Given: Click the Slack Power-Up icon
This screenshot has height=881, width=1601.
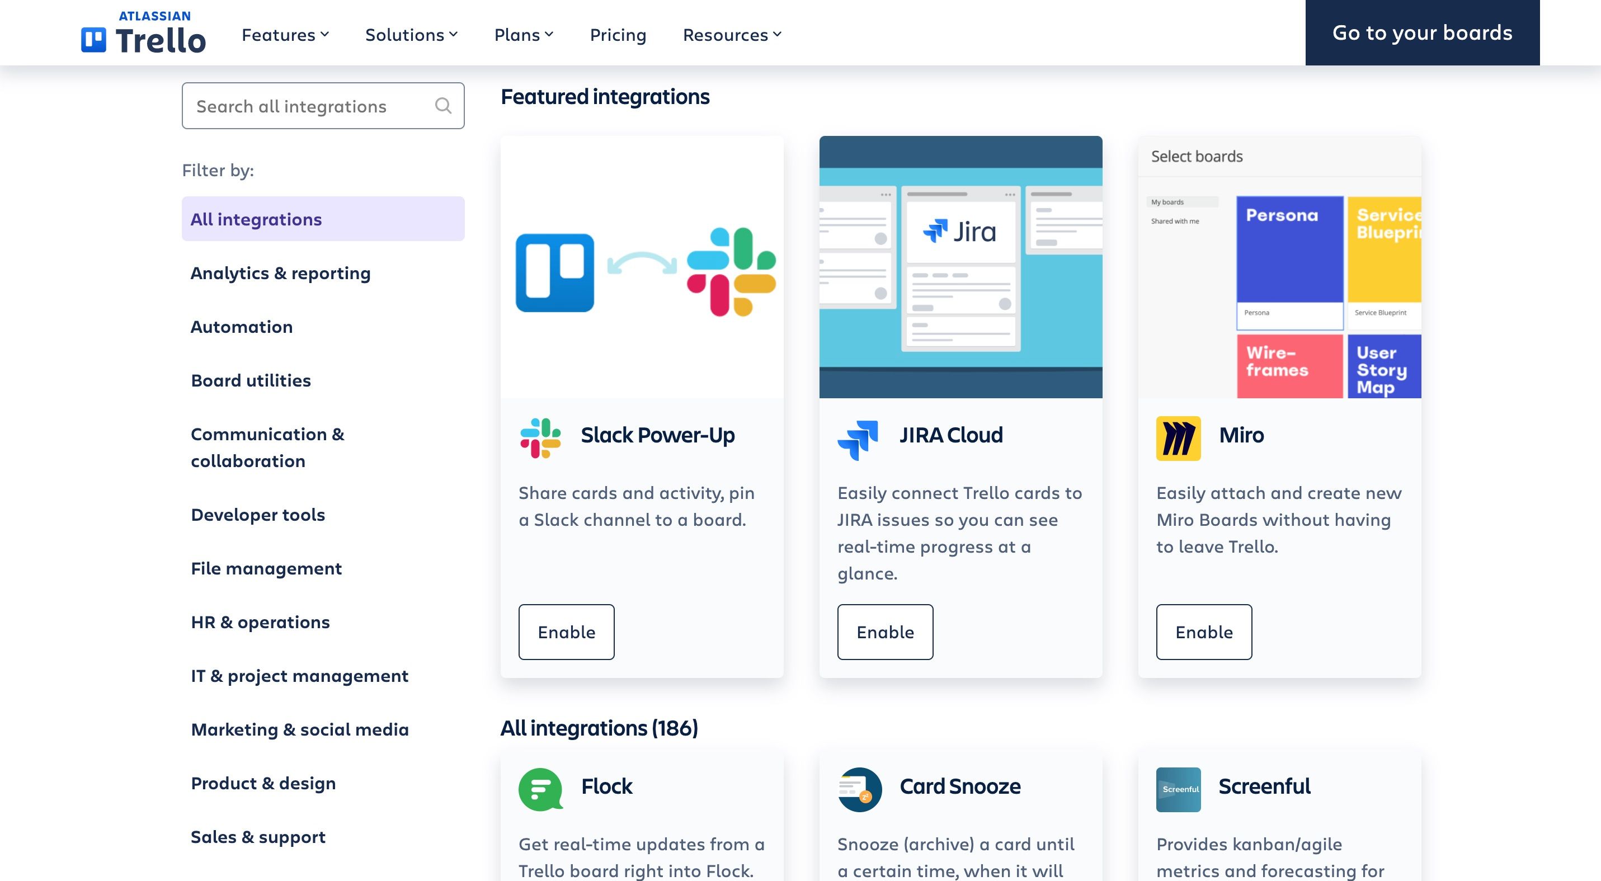Looking at the screenshot, I should click(x=540, y=434).
